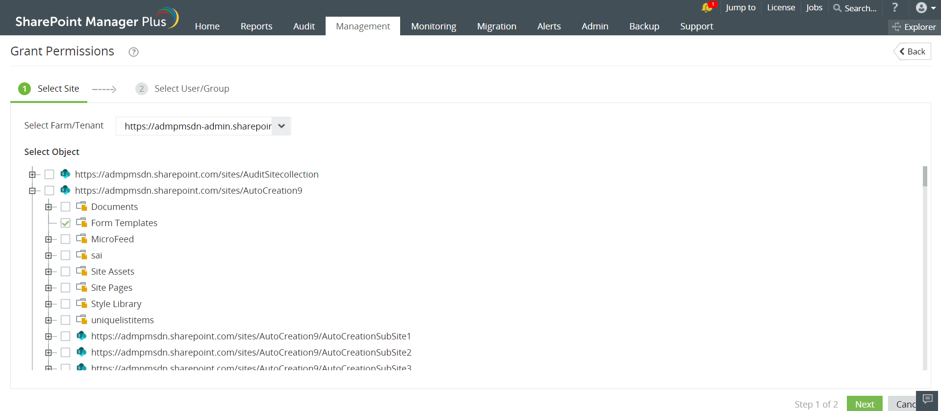Click the Search input field
Screen dimensions: 941x411
click(861, 8)
